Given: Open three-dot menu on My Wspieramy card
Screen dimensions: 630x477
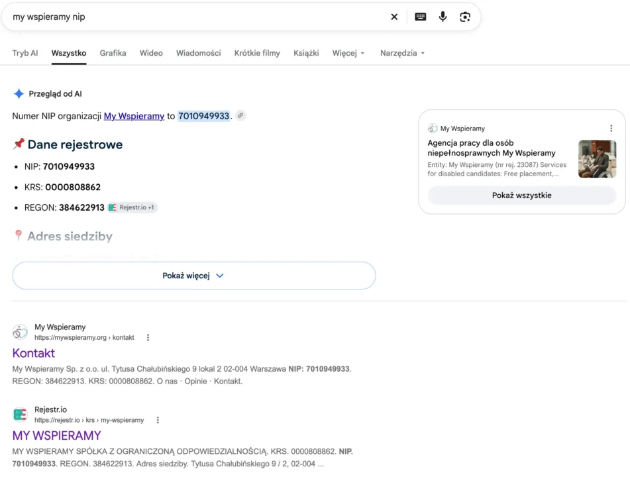Looking at the screenshot, I should coord(611,128).
